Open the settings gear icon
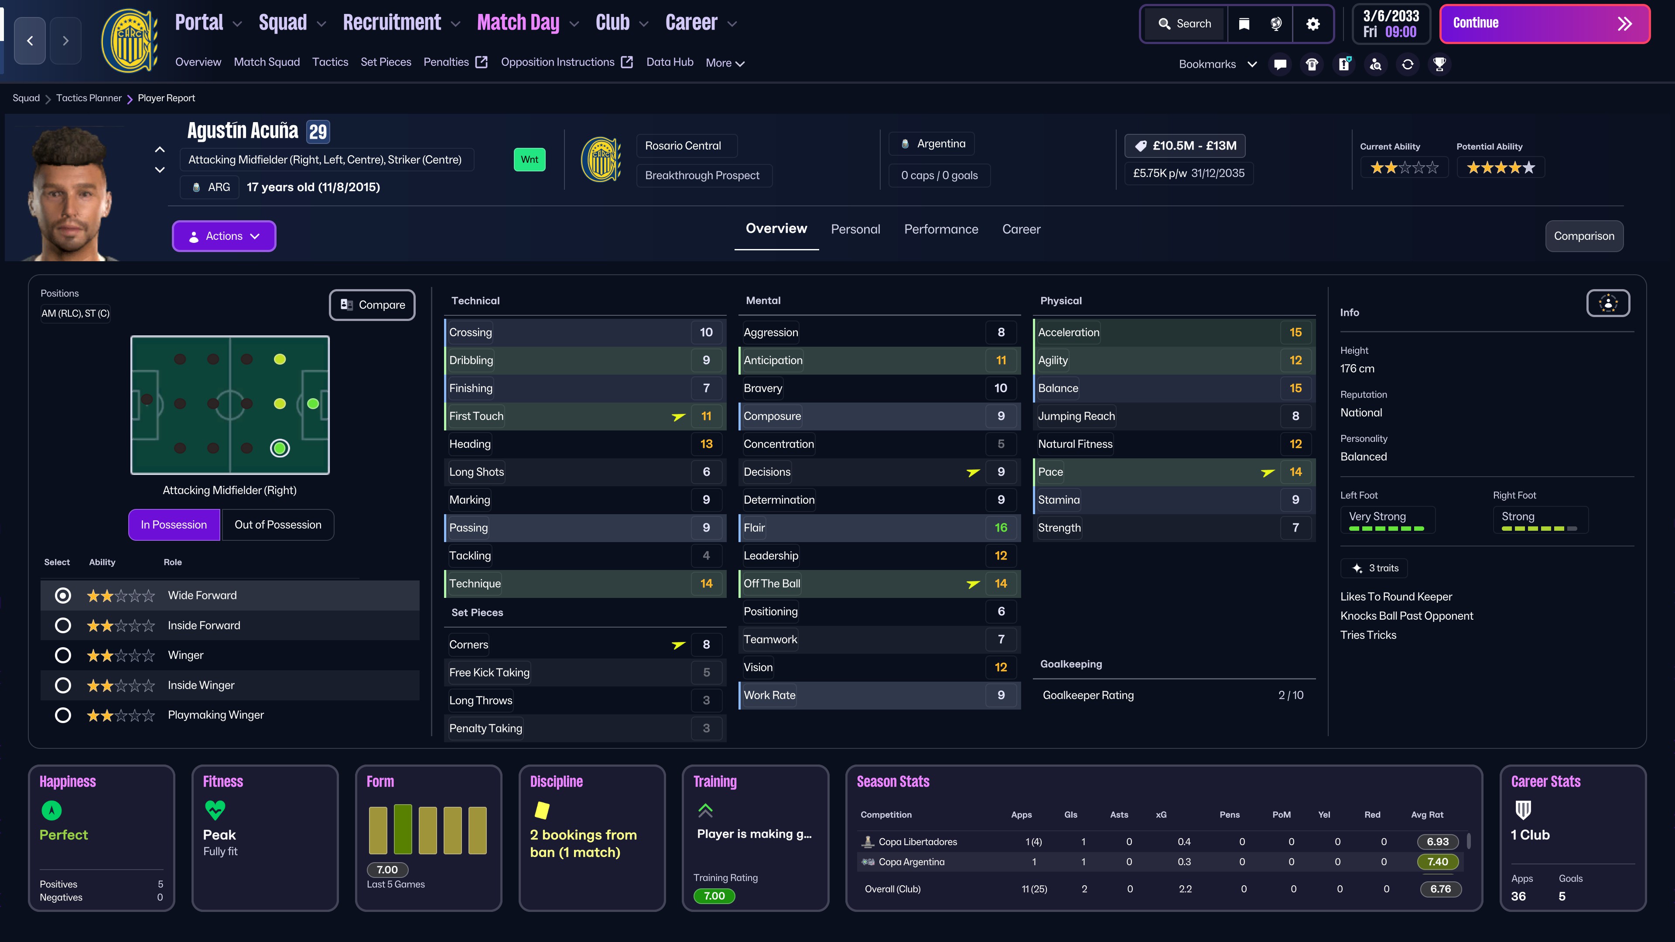The width and height of the screenshot is (1675, 942). [x=1313, y=24]
